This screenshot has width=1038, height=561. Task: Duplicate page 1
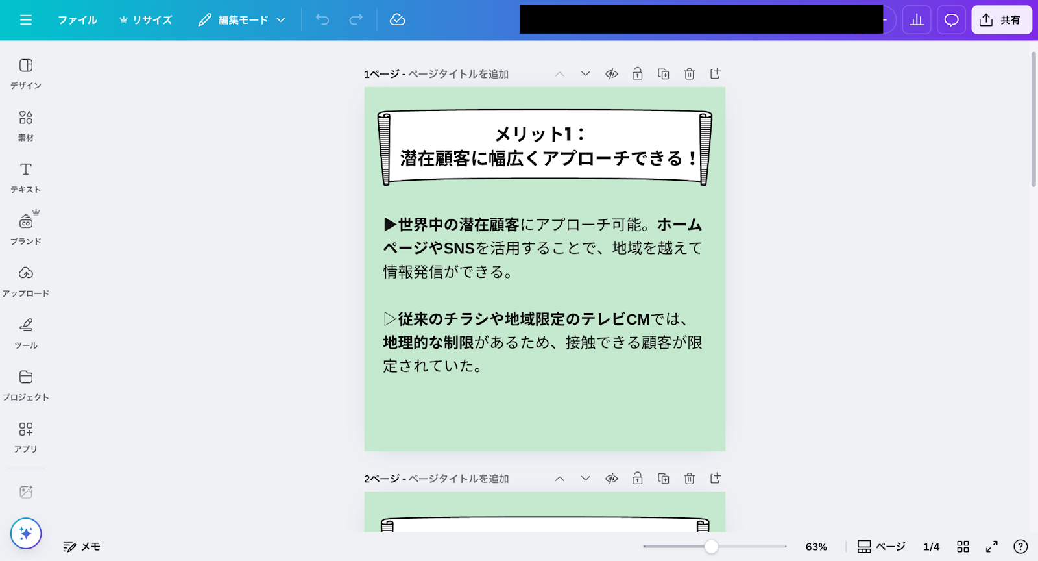[664, 74]
